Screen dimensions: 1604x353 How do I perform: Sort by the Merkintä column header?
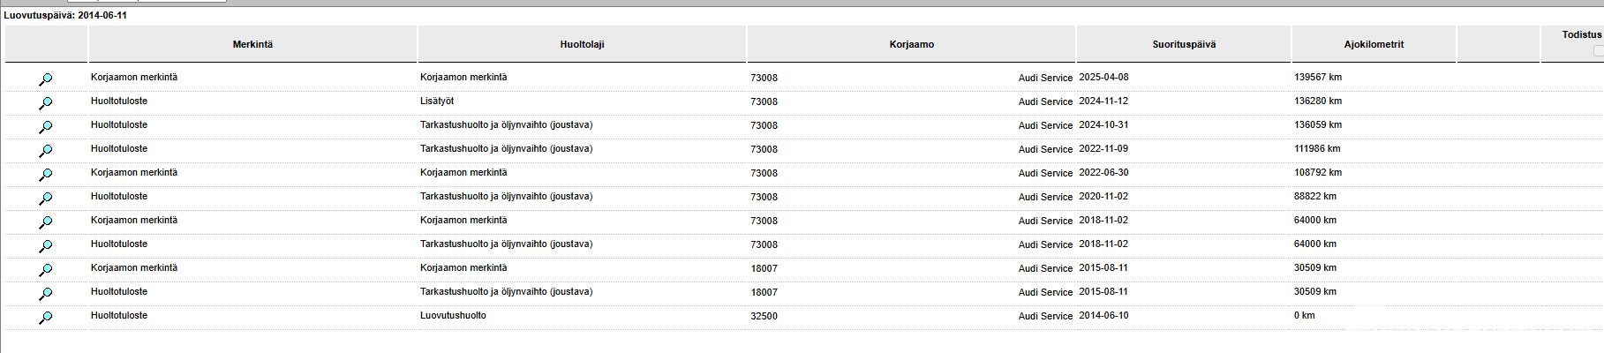pyautogui.click(x=252, y=44)
